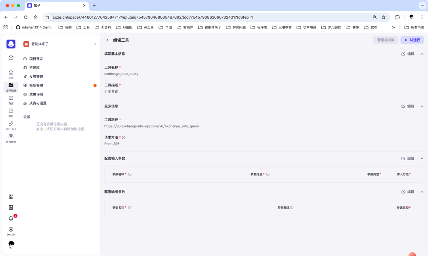Click the Post 方法 value text

112,144
